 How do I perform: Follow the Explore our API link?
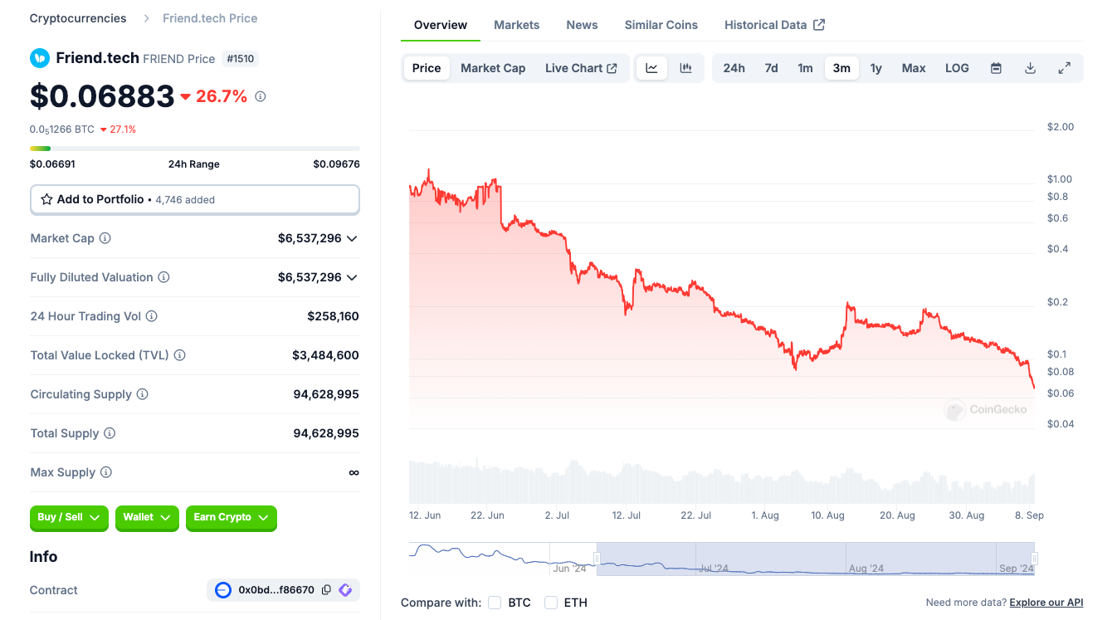click(x=1046, y=603)
